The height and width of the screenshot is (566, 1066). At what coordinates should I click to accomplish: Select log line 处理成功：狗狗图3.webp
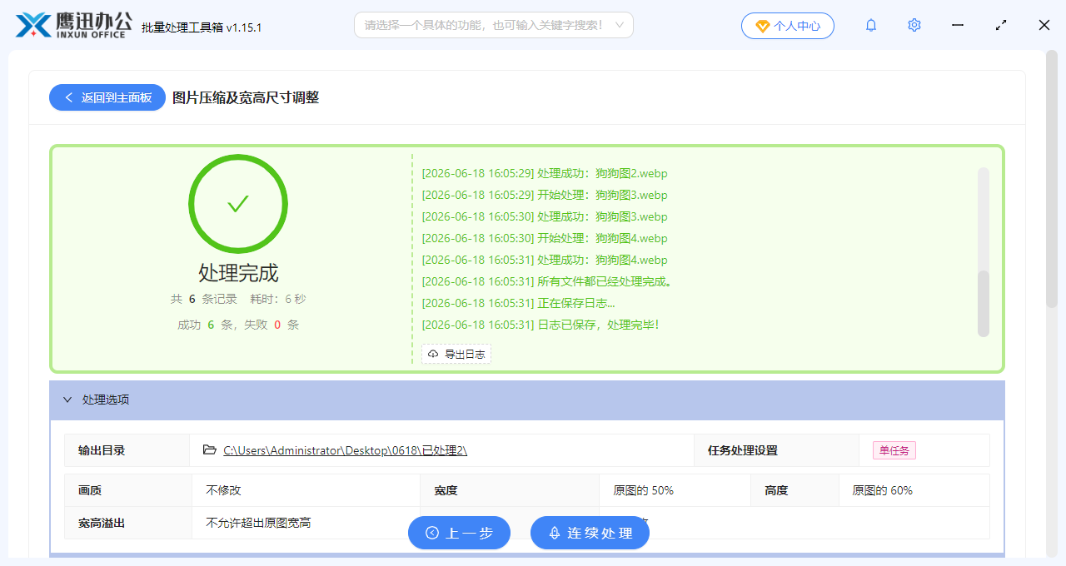(545, 217)
